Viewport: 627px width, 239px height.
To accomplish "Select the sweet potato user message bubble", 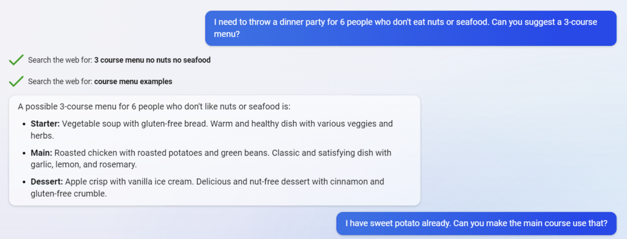I will (476, 223).
